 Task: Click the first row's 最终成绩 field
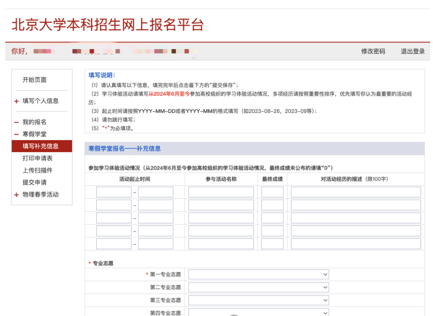click(x=272, y=192)
